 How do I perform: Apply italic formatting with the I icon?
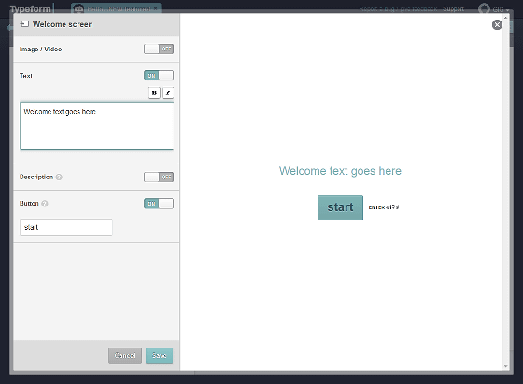pos(168,92)
